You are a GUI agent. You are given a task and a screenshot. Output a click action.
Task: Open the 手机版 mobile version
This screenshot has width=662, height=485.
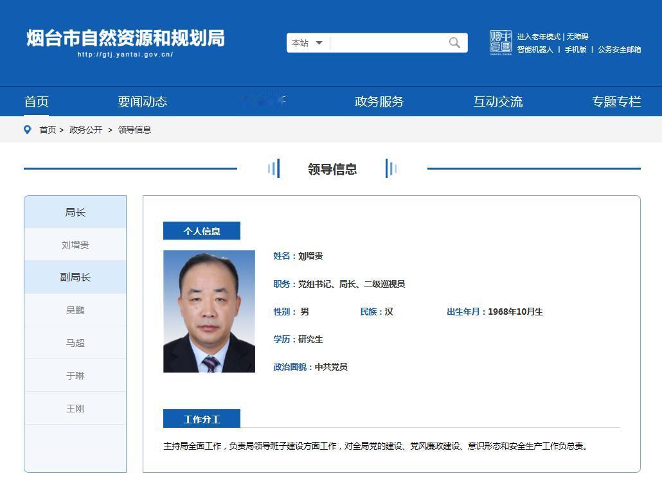pos(575,49)
